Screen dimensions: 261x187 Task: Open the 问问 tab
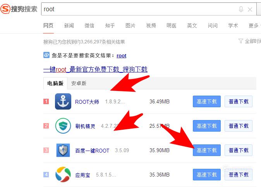[213, 26]
